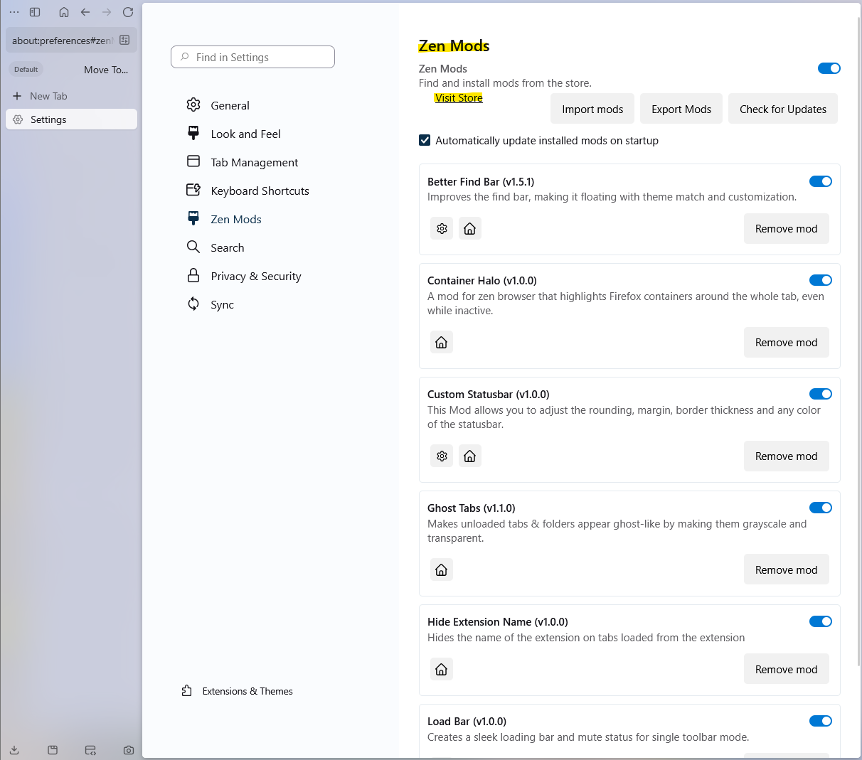
Task: Click the Move To... button
Action: click(106, 70)
